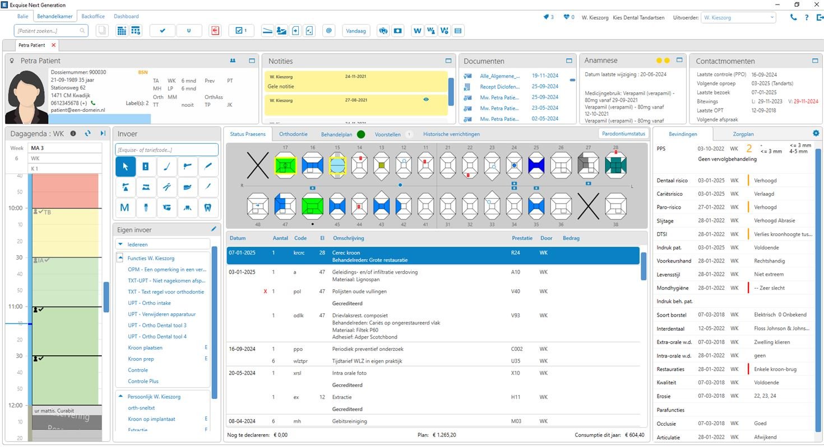Click the @ email toolbar icon
Viewport: 824px width, 447px height.
(x=329, y=31)
